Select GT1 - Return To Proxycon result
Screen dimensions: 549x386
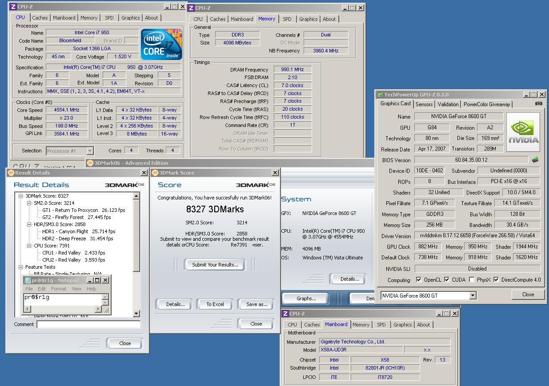pyautogui.click(x=84, y=210)
